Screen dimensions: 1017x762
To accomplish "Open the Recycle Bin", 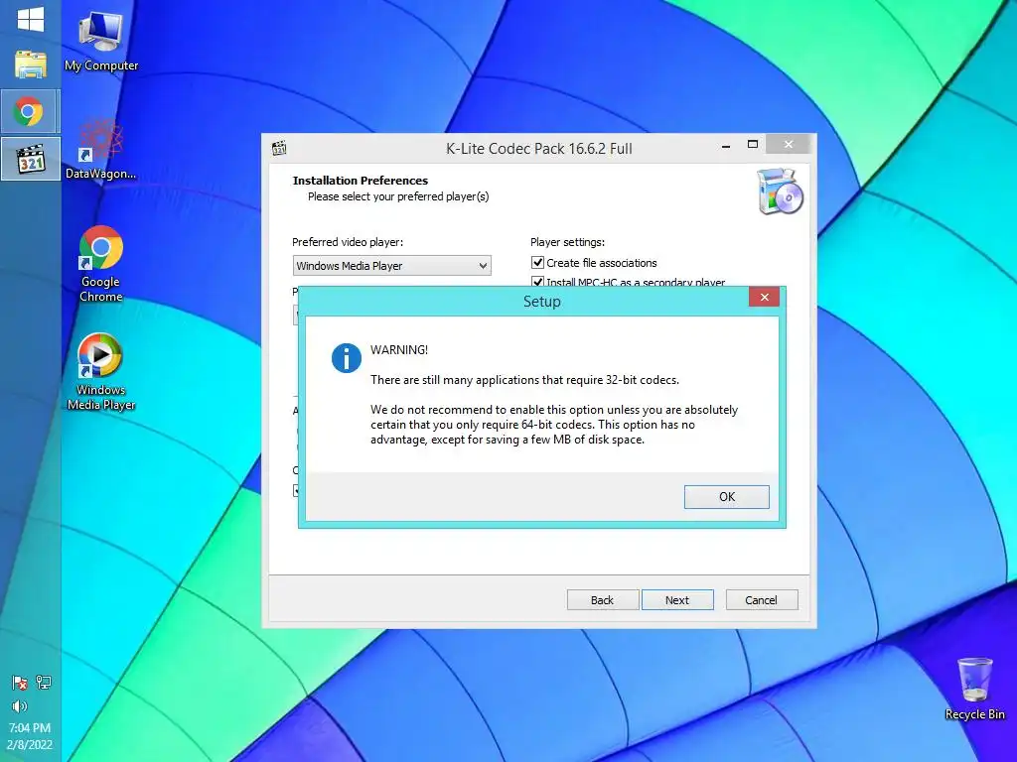I will 974,689.
